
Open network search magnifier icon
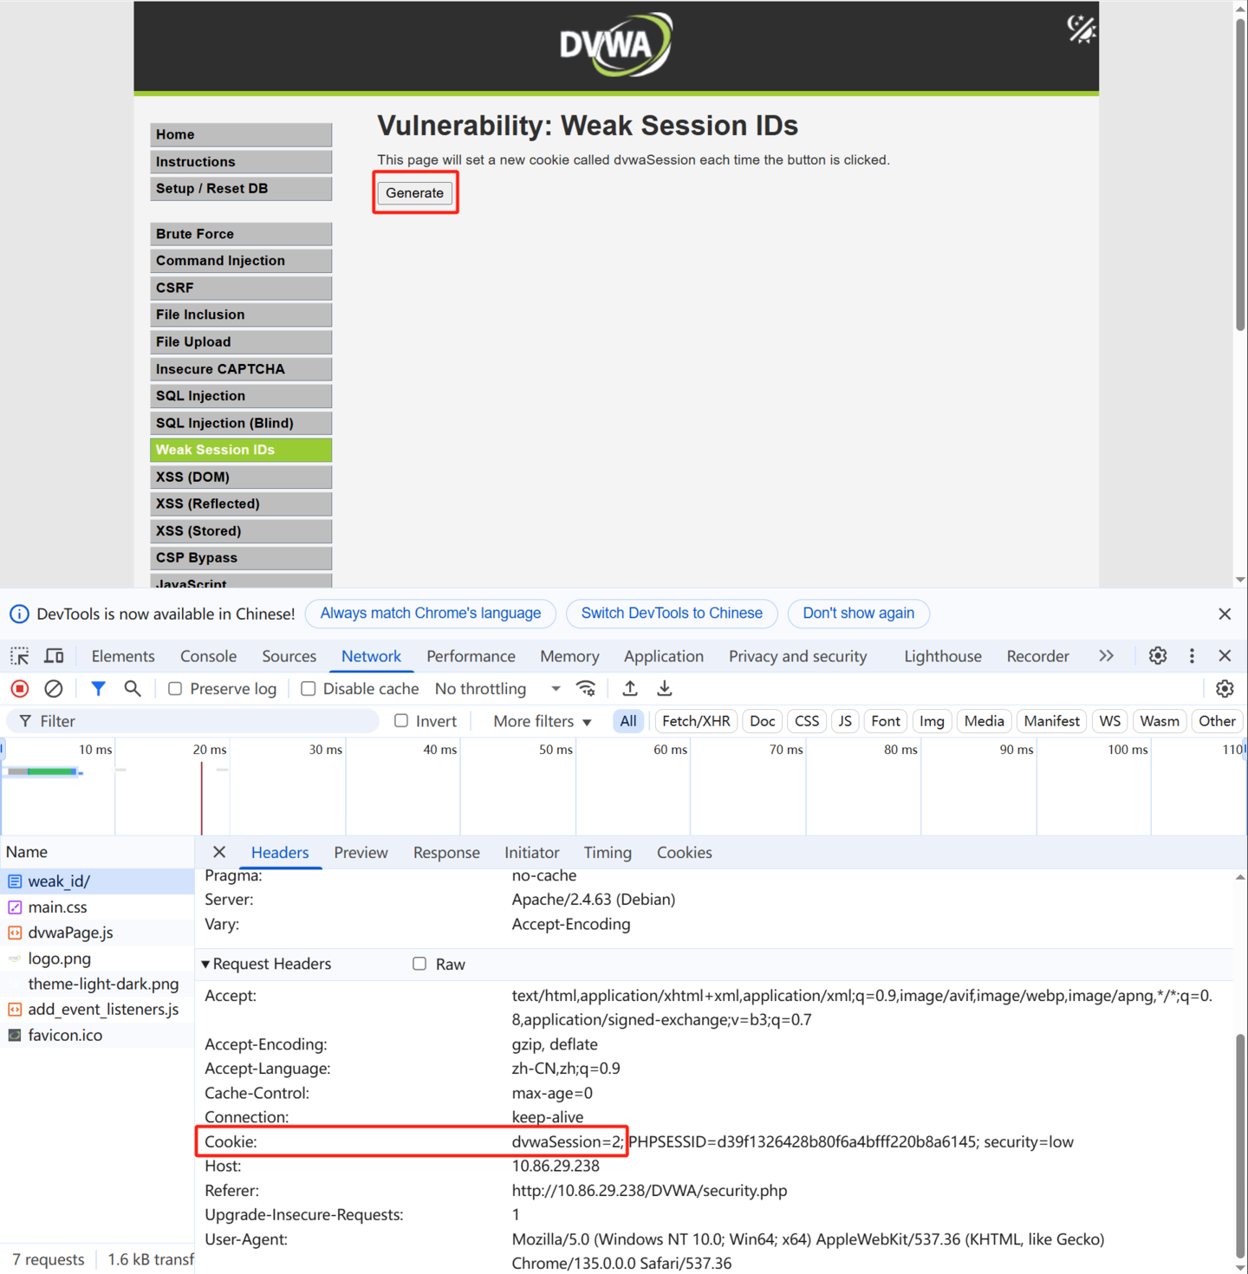pyautogui.click(x=133, y=689)
